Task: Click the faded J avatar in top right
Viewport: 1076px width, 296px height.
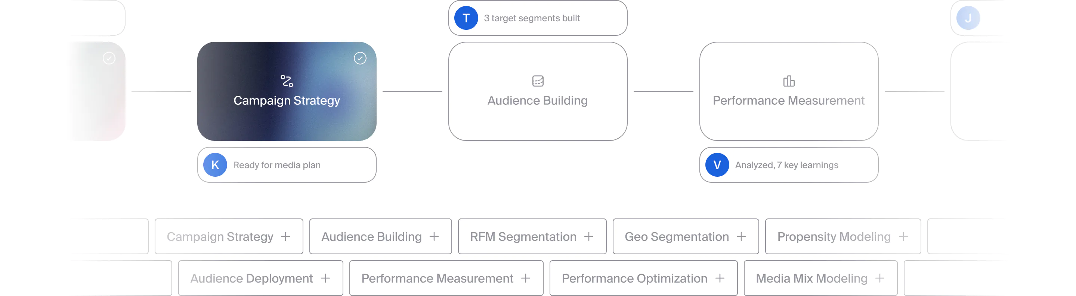Action: (968, 18)
